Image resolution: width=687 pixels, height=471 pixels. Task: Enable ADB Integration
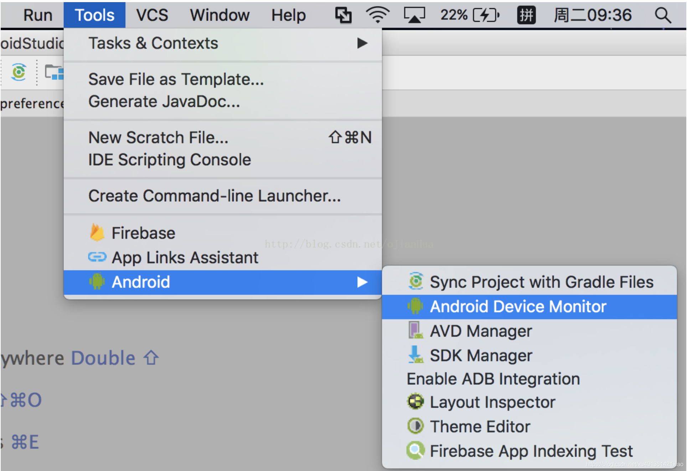(x=493, y=379)
